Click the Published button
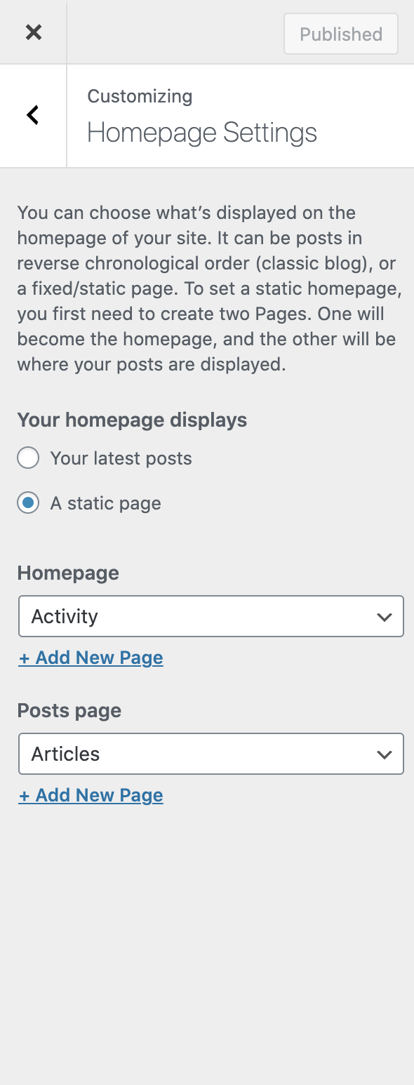This screenshot has height=1085, width=414. coord(341,34)
